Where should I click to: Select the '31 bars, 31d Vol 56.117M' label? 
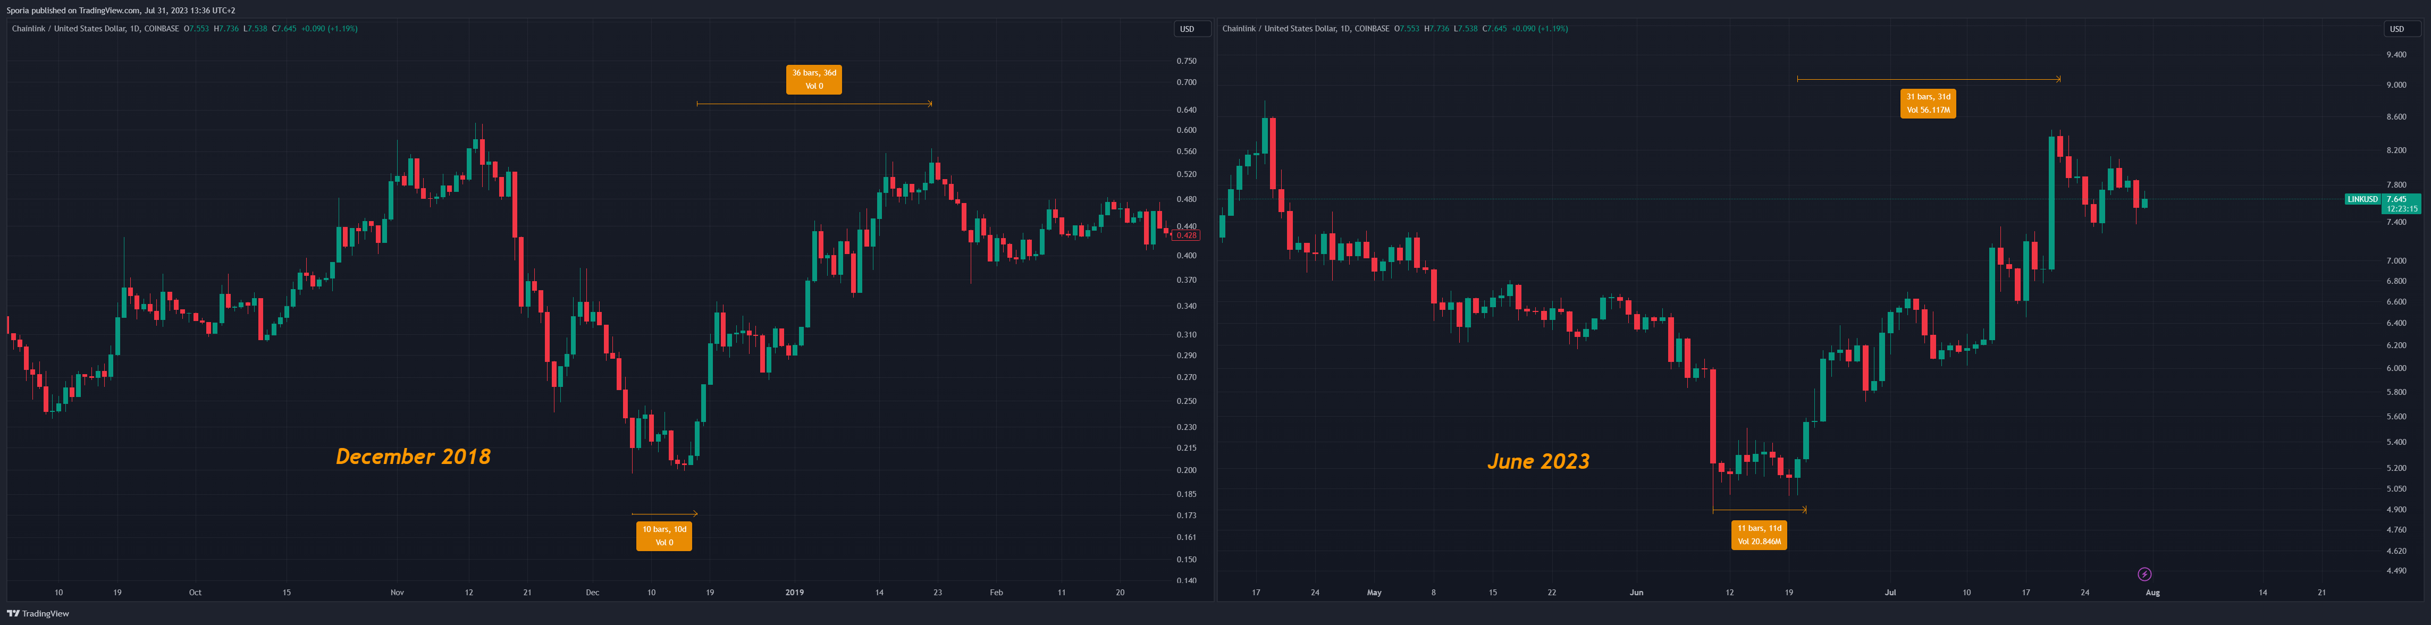(x=1928, y=103)
